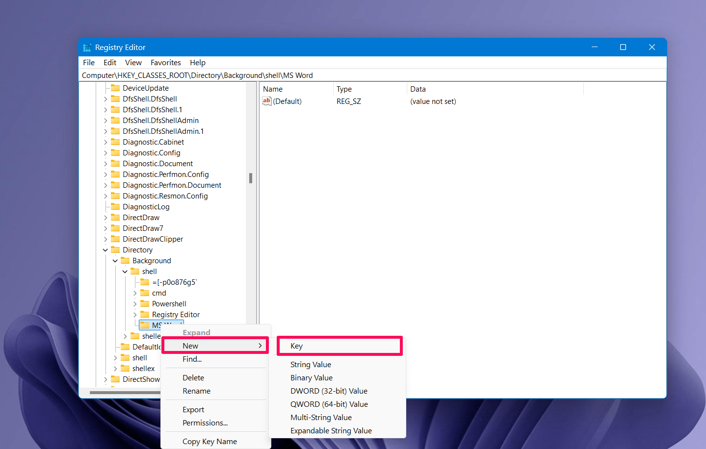This screenshot has height=449, width=706.
Task: Create a new Binary Value
Action: [x=312, y=378]
